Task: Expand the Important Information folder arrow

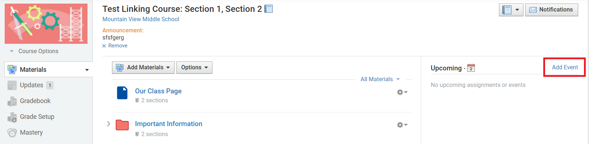Action: coord(108,124)
